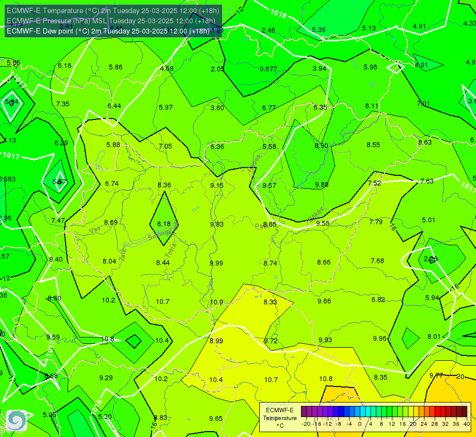Click the 9.29 dew point value
Viewport: 476px width, 437px height.
click(106, 378)
